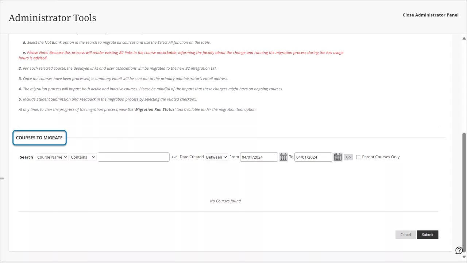
Task: Open the Contains operator dropdown
Action: click(82, 157)
